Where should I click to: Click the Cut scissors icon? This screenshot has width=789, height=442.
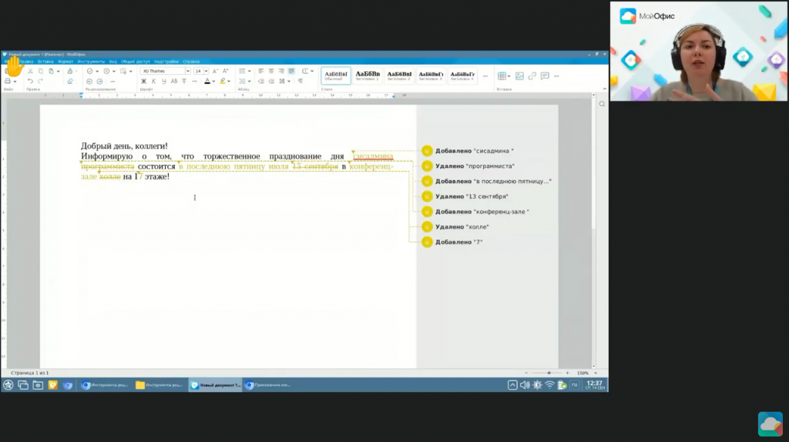tap(30, 72)
